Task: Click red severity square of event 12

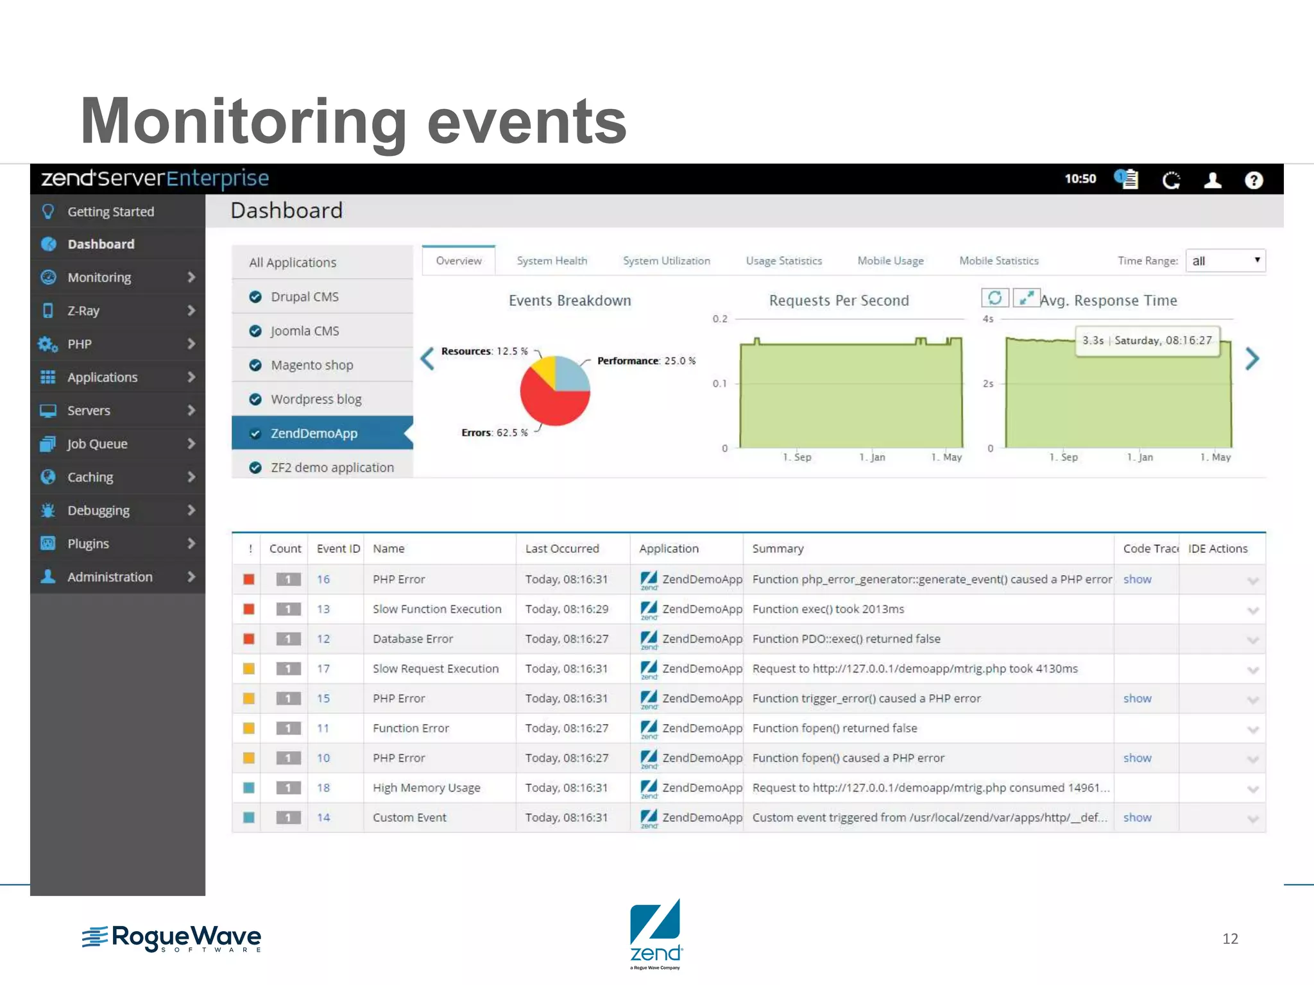Action: pyautogui.click(x=249, y=639)
